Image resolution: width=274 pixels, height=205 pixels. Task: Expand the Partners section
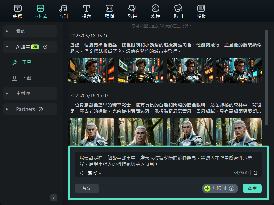click(x=30, y=109)
